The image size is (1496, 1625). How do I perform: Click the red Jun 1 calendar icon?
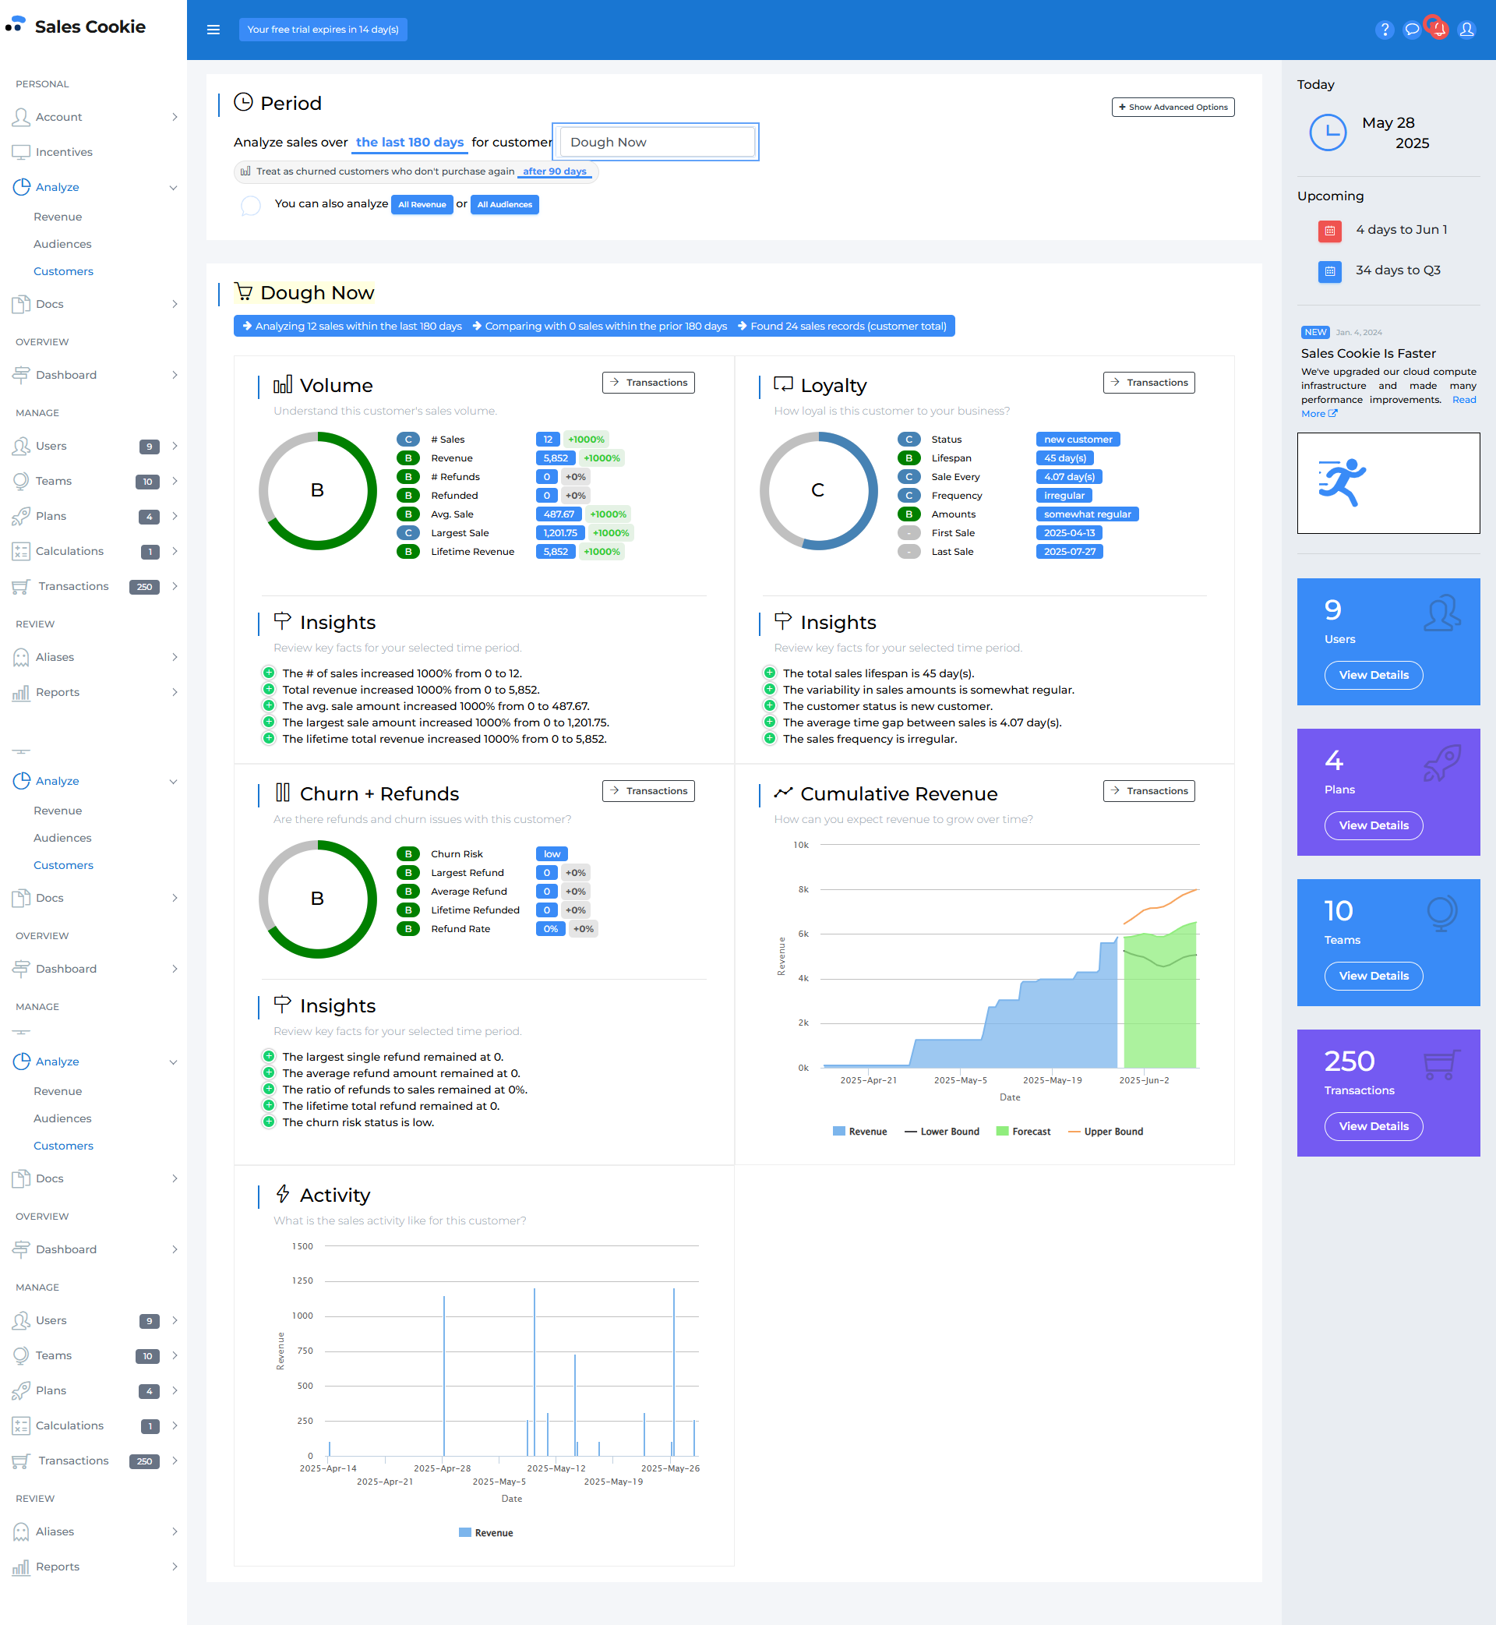click(x=1329, y=231)
